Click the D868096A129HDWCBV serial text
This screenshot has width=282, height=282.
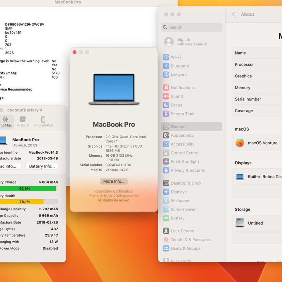pyautogui.click(x=25, y=25)
